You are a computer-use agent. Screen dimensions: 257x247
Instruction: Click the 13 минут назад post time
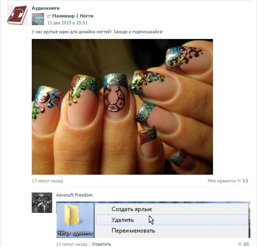click(x=47, y=181)
